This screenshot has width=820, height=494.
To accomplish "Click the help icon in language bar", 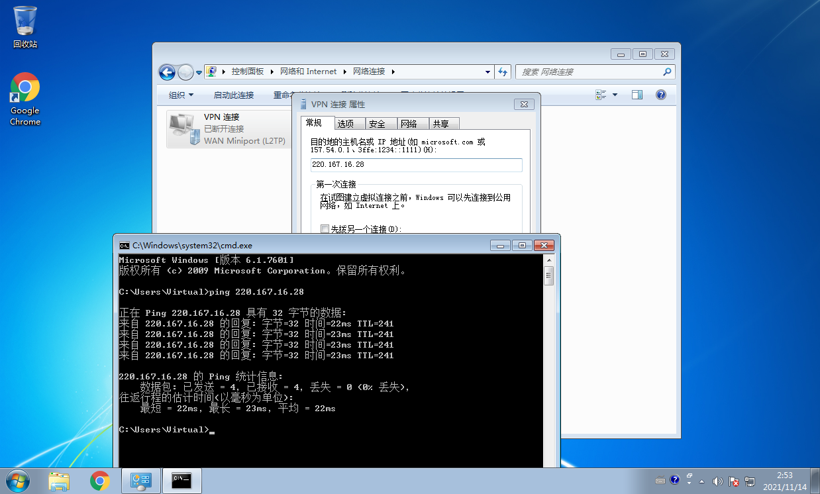I will pyautogui.click(x=675, y=479).
